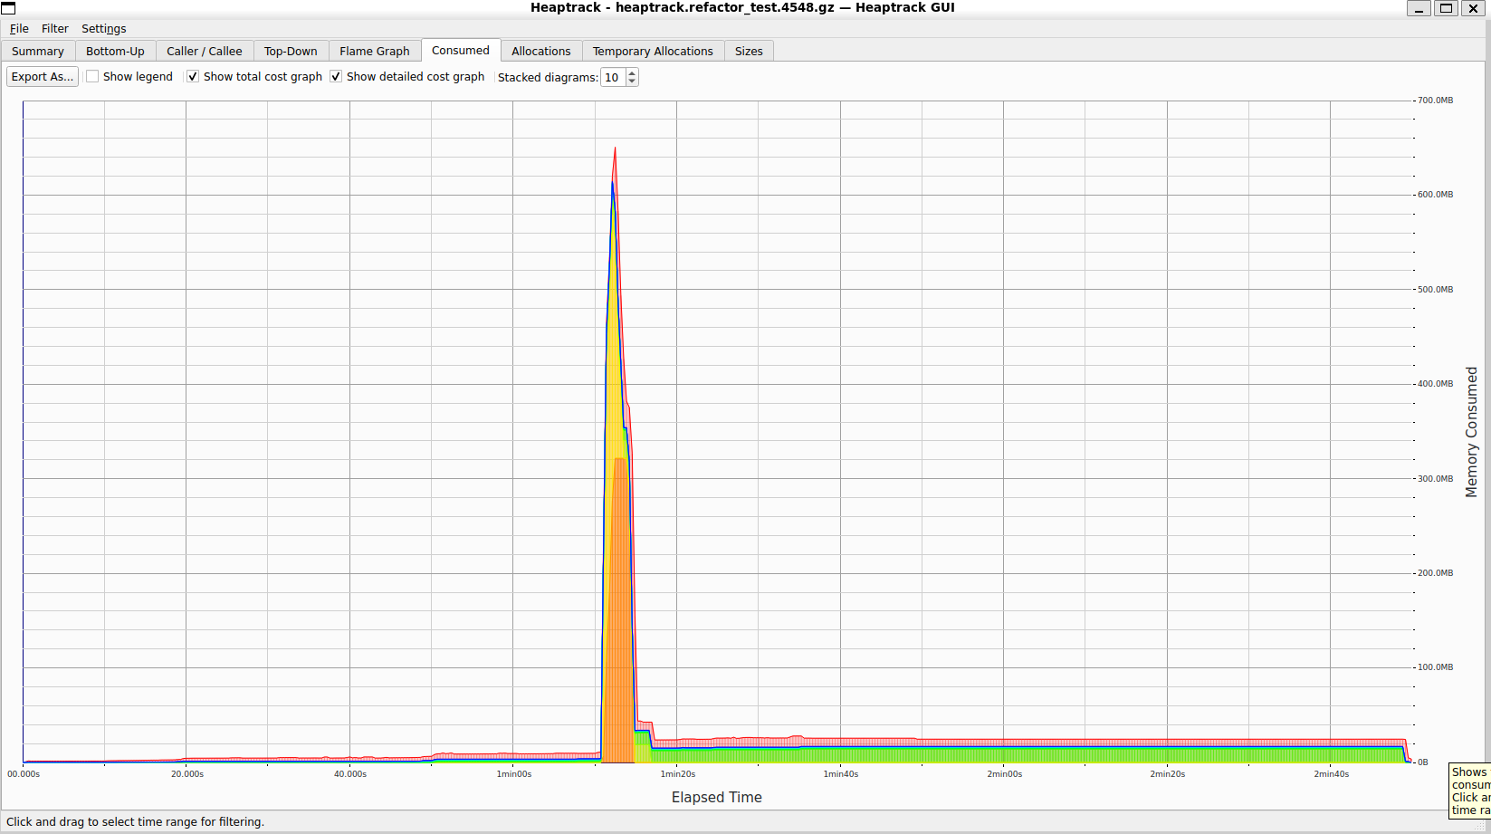Minimize the Heaptrack window
Viewport: 1491px width, 834px height.
1419,8
